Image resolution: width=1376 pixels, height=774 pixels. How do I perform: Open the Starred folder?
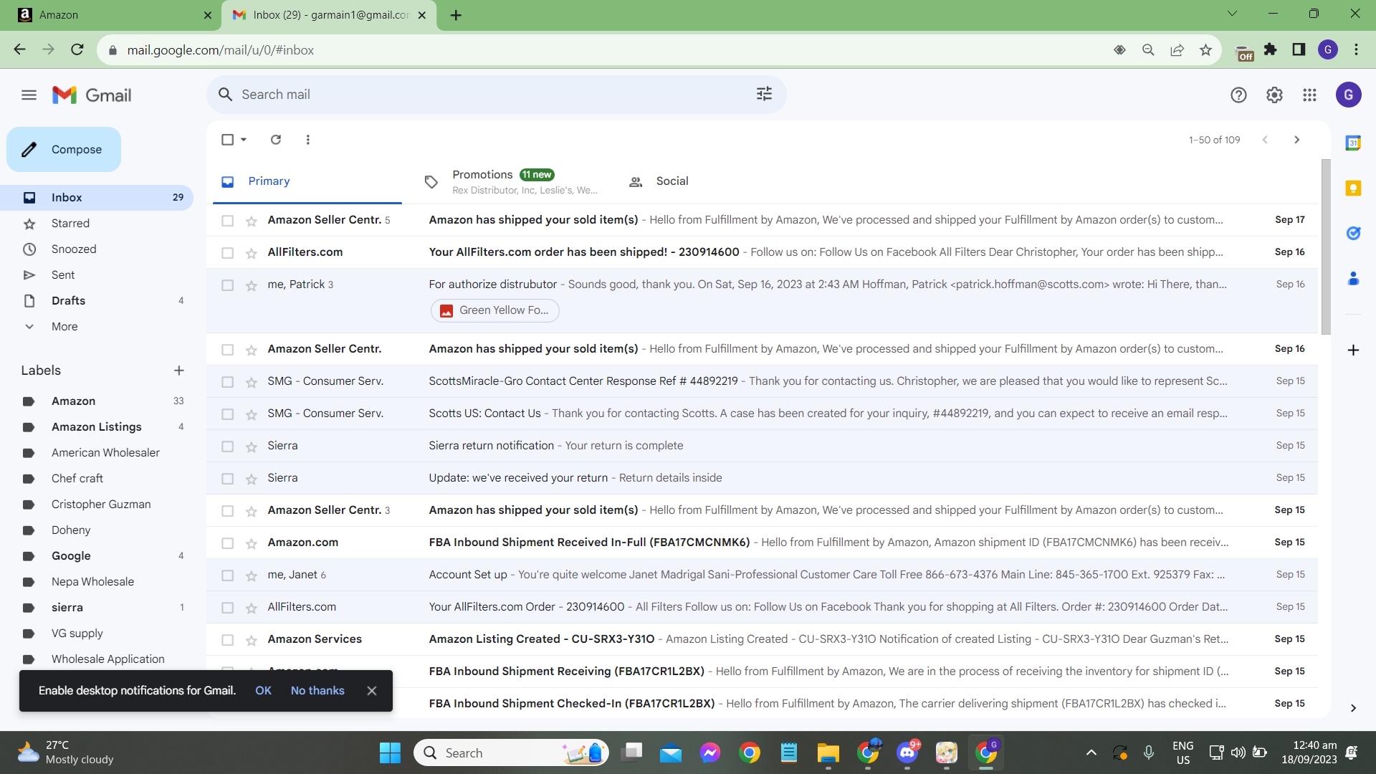[97, 224]
